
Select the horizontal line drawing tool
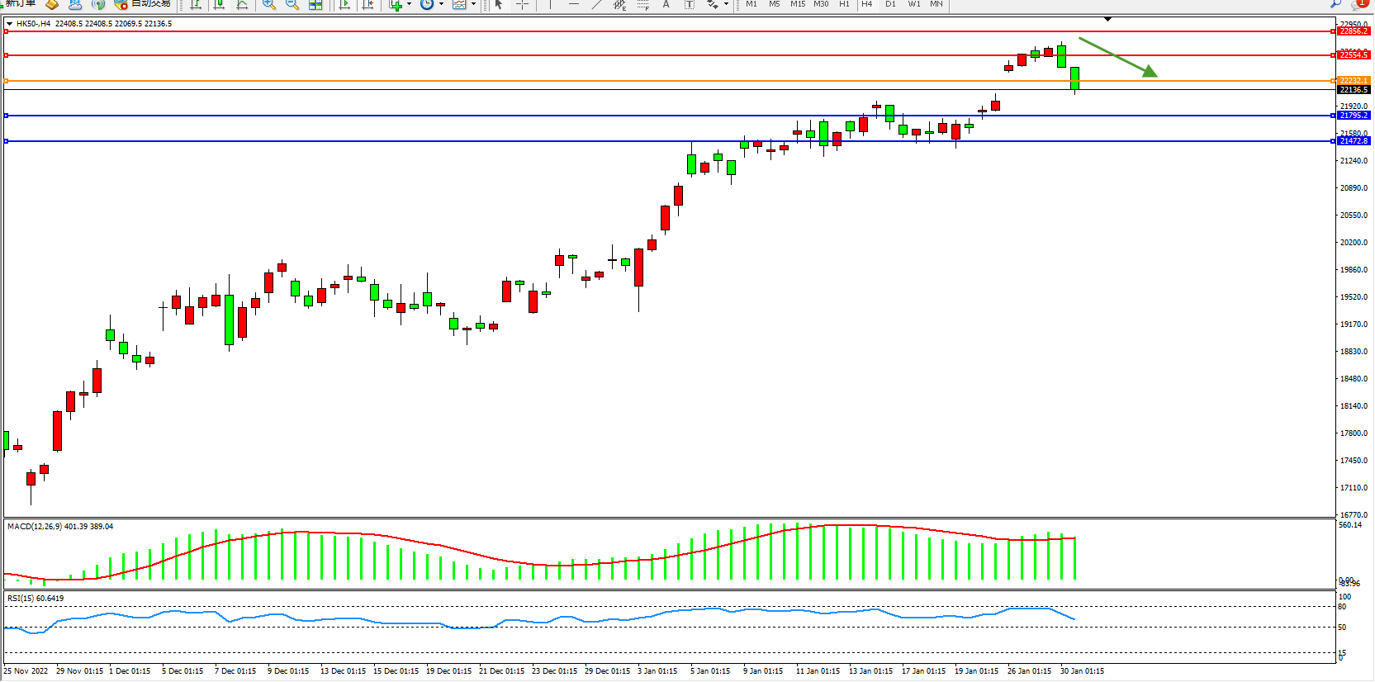pyautogui.click(x=574, y=4)
